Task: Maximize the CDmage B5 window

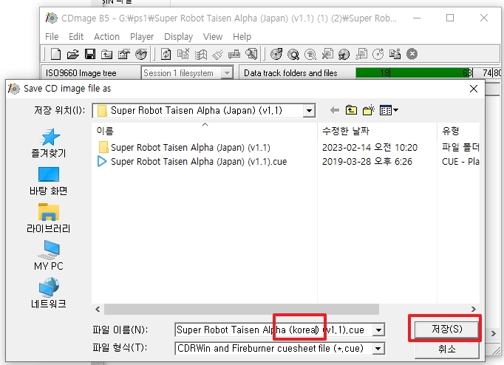Action: [450, 18]
